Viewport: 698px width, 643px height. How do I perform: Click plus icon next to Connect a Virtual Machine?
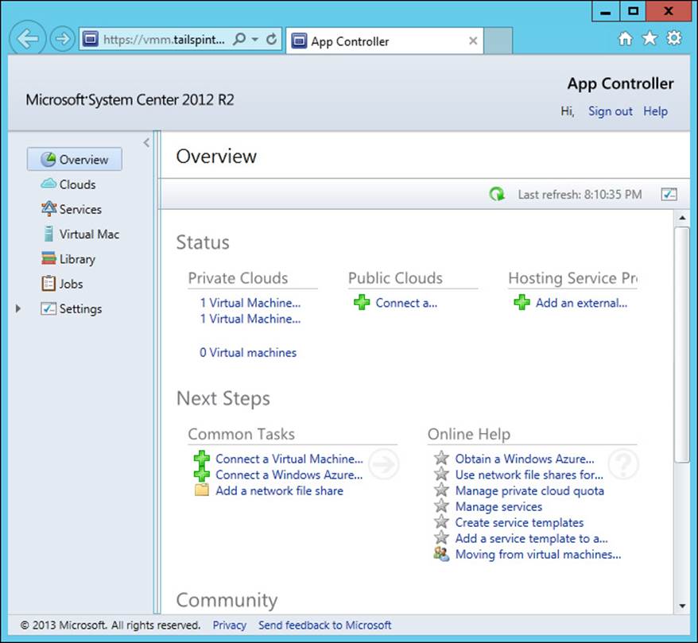coord(202,458)
